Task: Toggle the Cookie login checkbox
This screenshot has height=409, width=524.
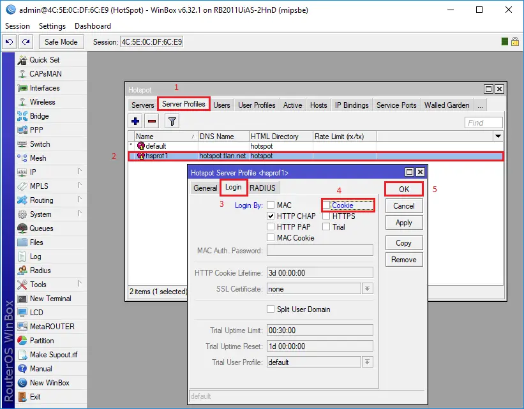Action: coord(326,205)
